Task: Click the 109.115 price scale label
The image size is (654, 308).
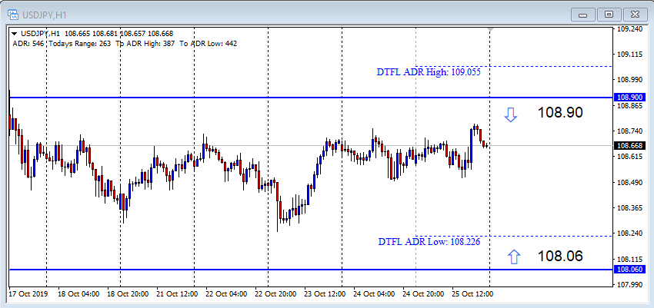Action: (630, 55)
